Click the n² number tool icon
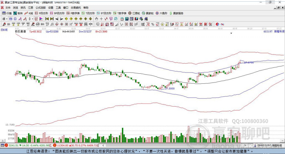Viewport: 285px width, 154px height. pyautogui.click(x=47, y=24)
